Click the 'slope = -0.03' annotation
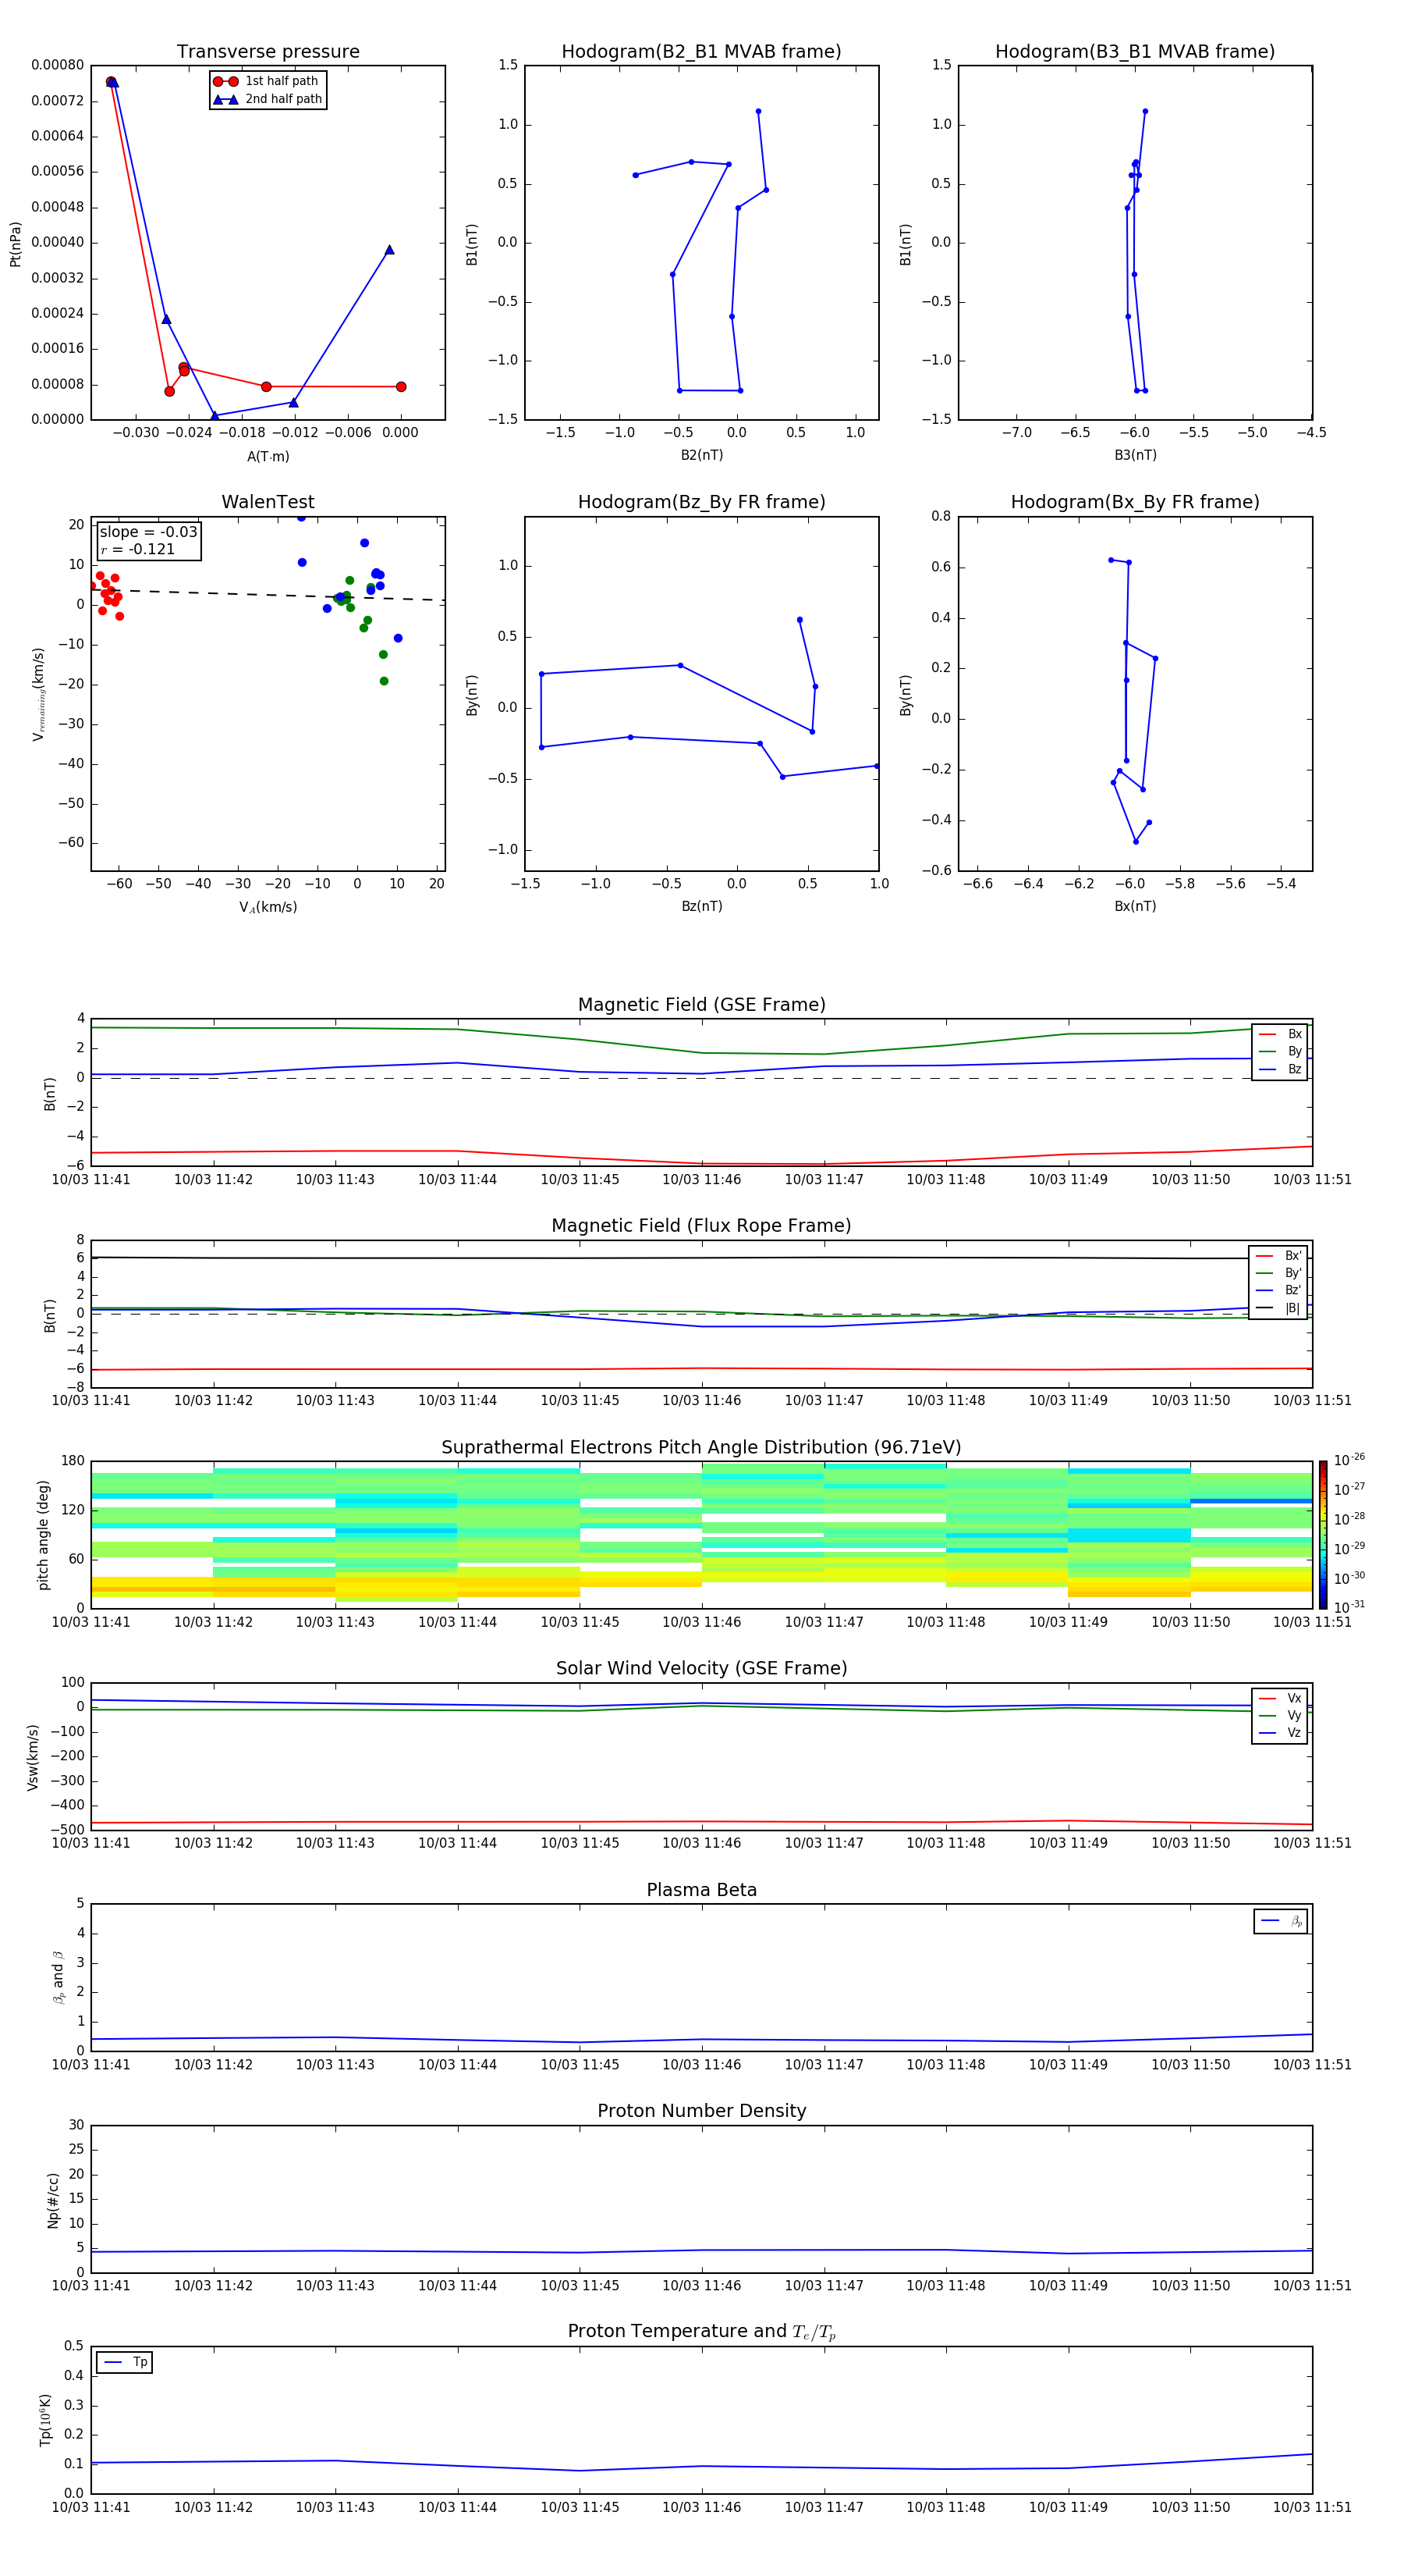The width and height of the screenshot is (1404, 2576). tap(148, 532)
